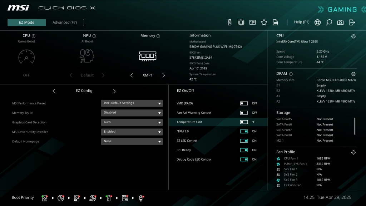
Task: Select first optical disc boot priority icon
Action: (61, 198)
